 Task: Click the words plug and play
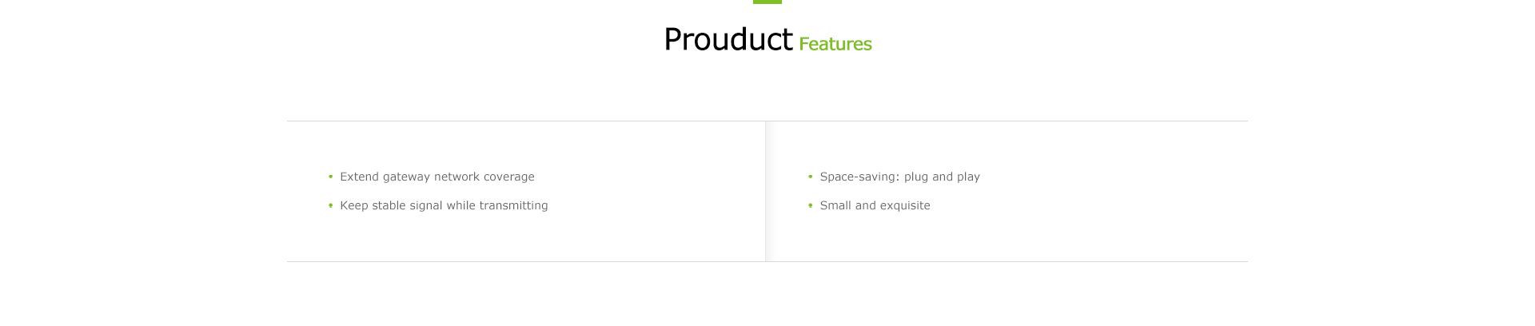click(x=942, y=177)
